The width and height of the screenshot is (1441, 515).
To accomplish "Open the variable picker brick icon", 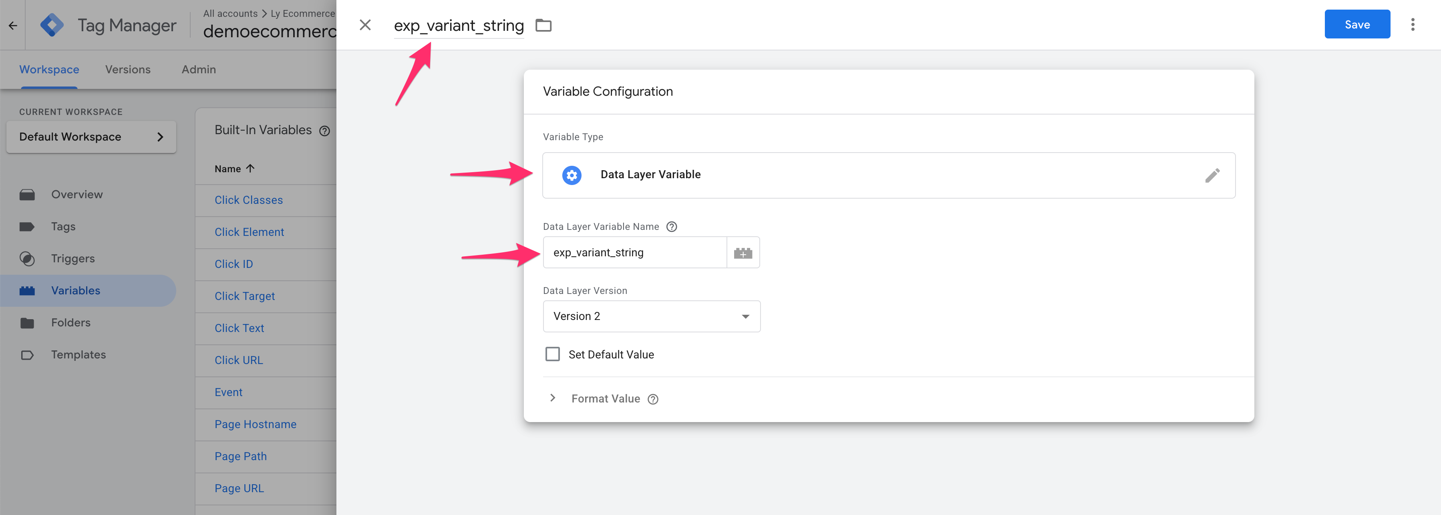I will coord(743,252).
